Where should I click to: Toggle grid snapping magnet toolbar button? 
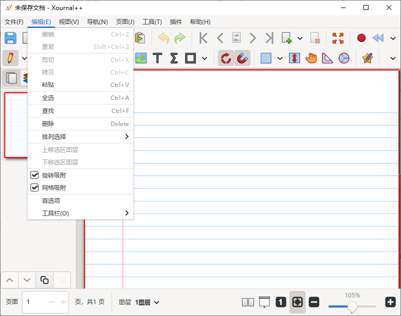click(x=242, y=58)
